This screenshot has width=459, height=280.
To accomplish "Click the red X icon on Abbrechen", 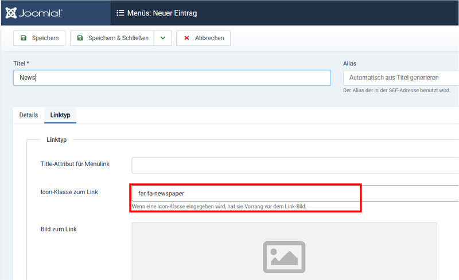I will tap(186, 38).
